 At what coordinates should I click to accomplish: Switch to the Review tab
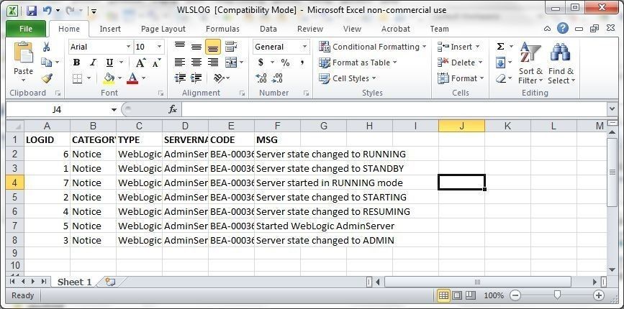click(310, 29)
